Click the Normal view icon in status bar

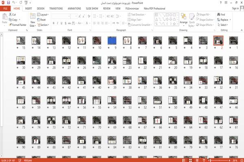(184, 160)
